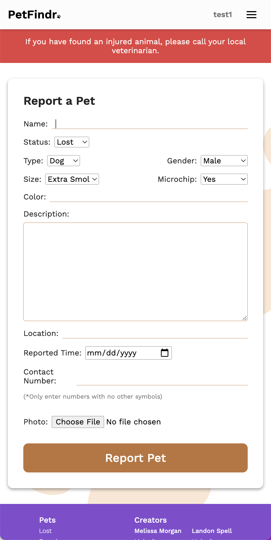Viewport: 271px width, 540px height.
Task: Open the Size dropdown showing Extra Smol
Action: [x=72, y=179]
